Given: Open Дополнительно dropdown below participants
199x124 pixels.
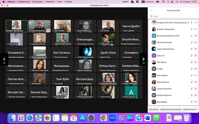Looking at the screenshot, I should click(x=190, y=109).
